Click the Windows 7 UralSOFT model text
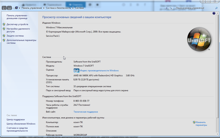This screenshot has width=220, height=138. point(84,66)
